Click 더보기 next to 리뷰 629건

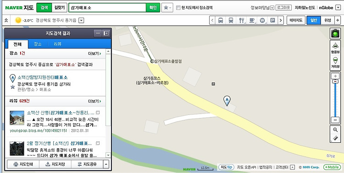pyautogui.click(x=94, y=101)
